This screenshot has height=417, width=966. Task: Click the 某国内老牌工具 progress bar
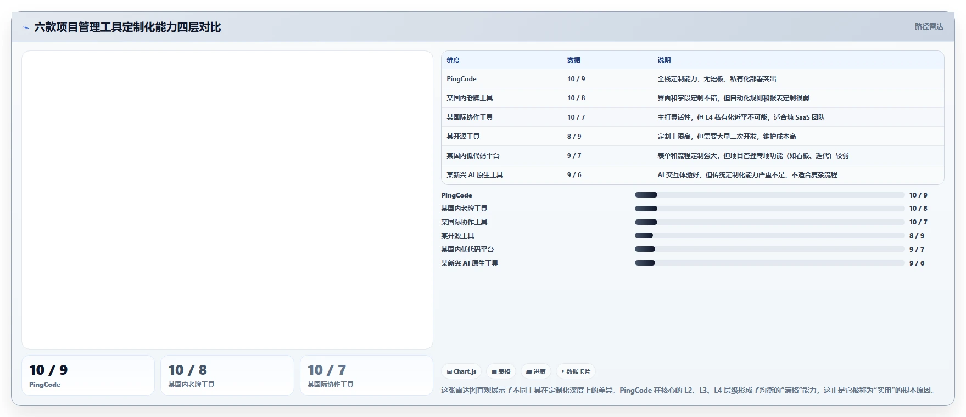769,208
